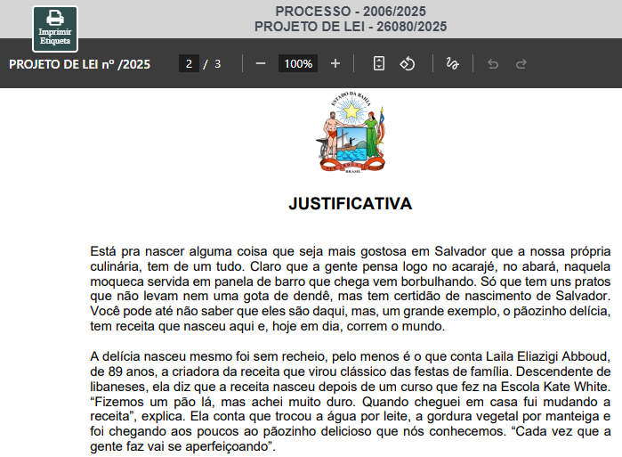Click the JUSTIFICATIVA heading

click(x=350, y=204)
